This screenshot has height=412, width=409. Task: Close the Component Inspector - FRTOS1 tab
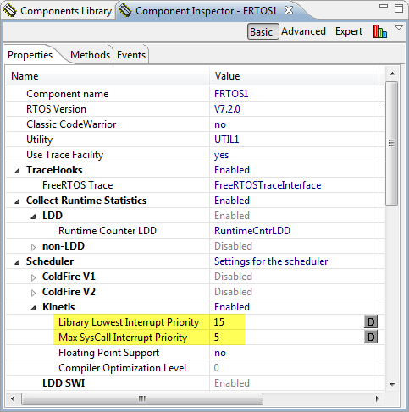[x=289, y=11]
